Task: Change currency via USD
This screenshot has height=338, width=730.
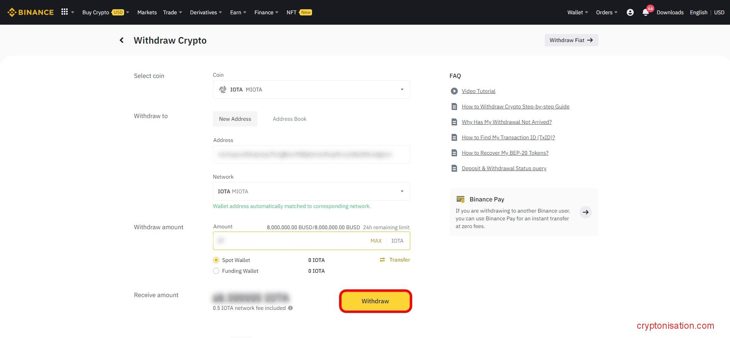Action: (719, 12)
